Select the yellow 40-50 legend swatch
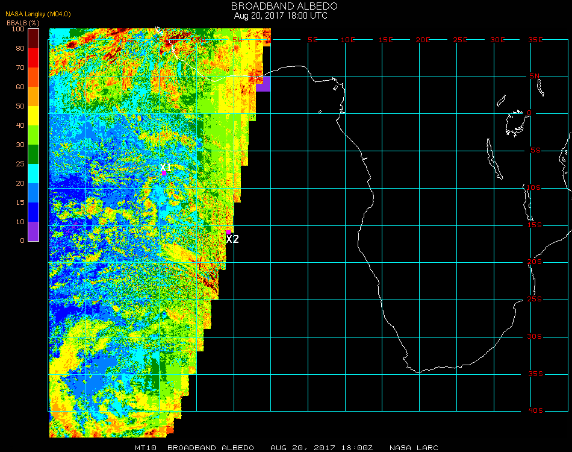 click(34, 116)
